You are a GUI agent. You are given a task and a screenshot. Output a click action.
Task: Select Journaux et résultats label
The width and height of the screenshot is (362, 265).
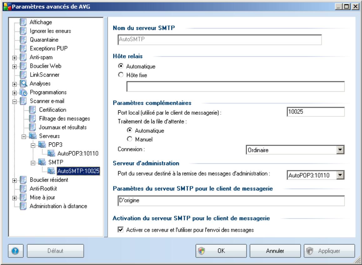pyautogui.click(x=63, y=127)
